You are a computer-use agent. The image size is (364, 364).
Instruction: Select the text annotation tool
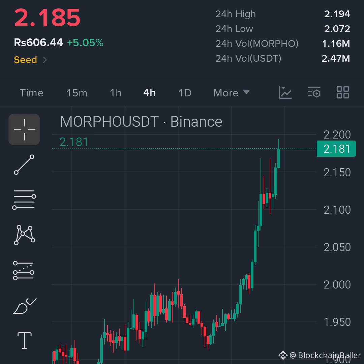tap(24, 340)
